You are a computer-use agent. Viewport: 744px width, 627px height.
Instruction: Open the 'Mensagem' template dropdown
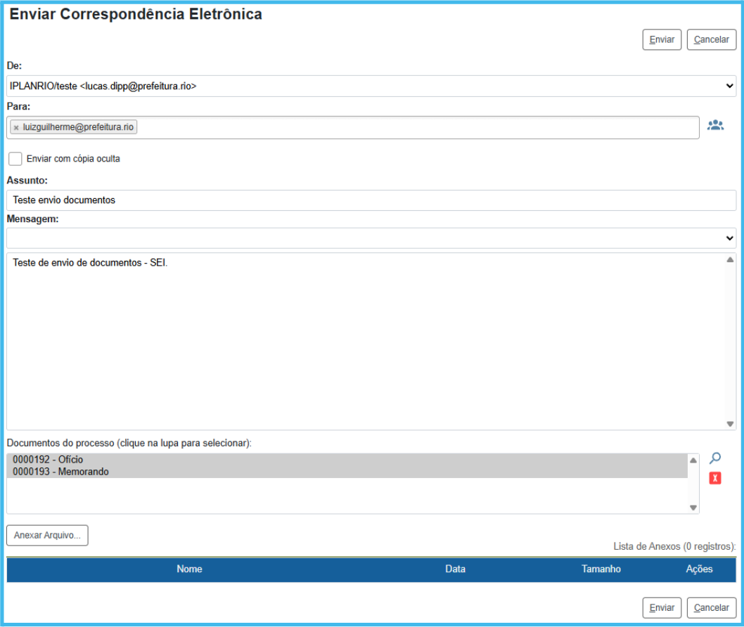[371, 238]
